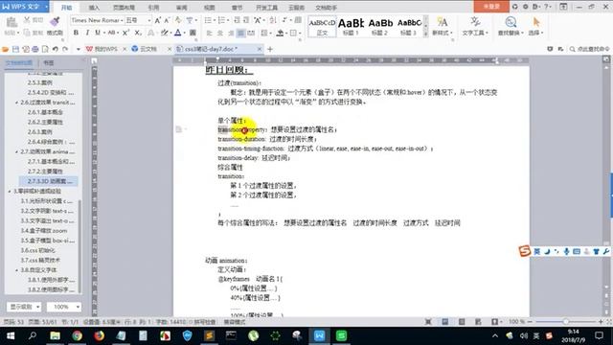Toggle bold formatting

click(x=76, y=33)
